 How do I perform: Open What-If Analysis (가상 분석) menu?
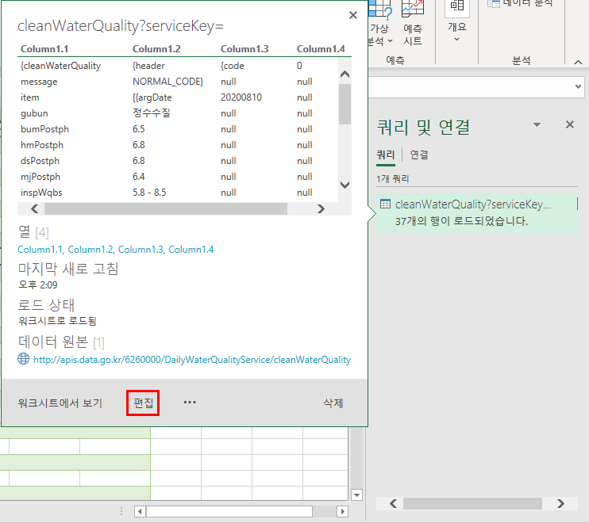pos(379,25)
